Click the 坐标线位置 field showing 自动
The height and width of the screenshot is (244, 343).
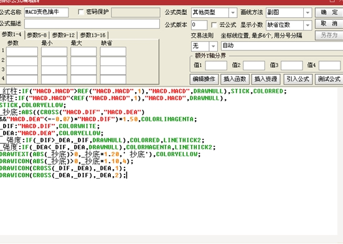(282, 46)
